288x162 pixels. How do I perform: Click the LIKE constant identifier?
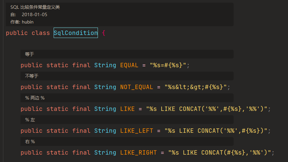click(x=127, y=109)
